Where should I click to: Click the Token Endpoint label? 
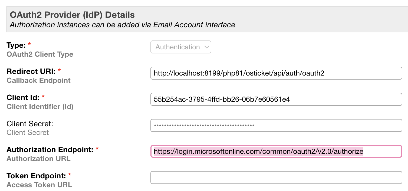(37, 176)
